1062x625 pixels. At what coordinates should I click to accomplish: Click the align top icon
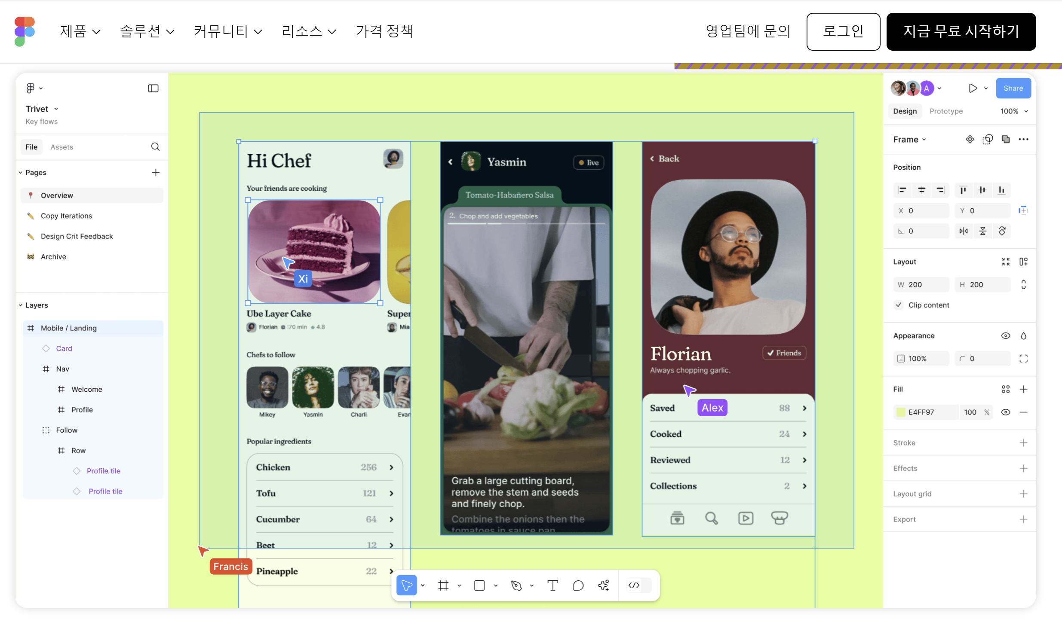pyautogui.click(x=964, y=190)
